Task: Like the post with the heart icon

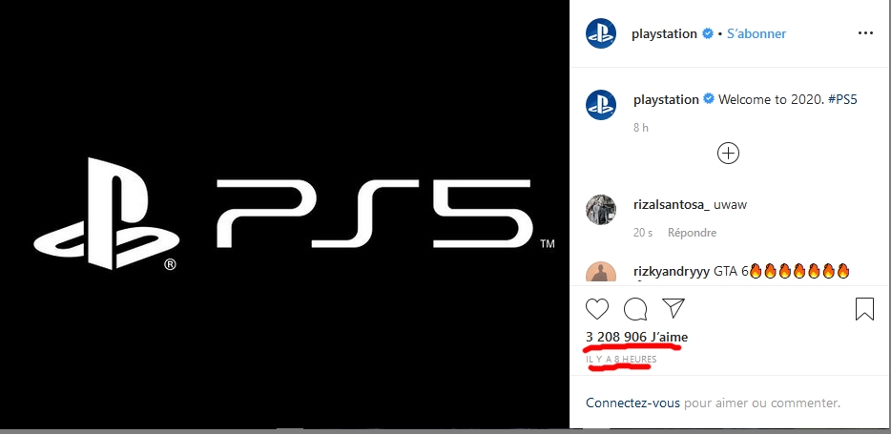Action: pos(596,309)
